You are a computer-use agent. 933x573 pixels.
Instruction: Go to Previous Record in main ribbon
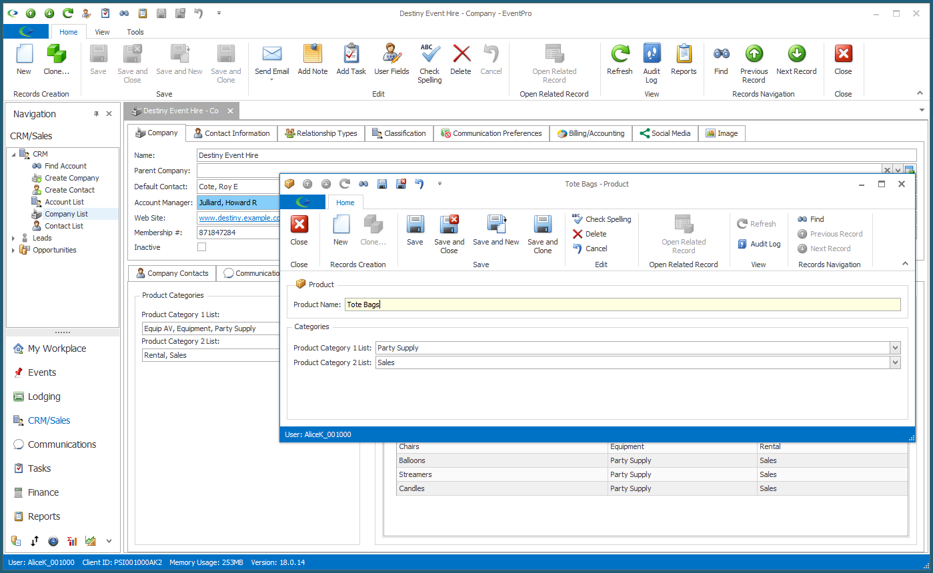click(x=754, y=63)
